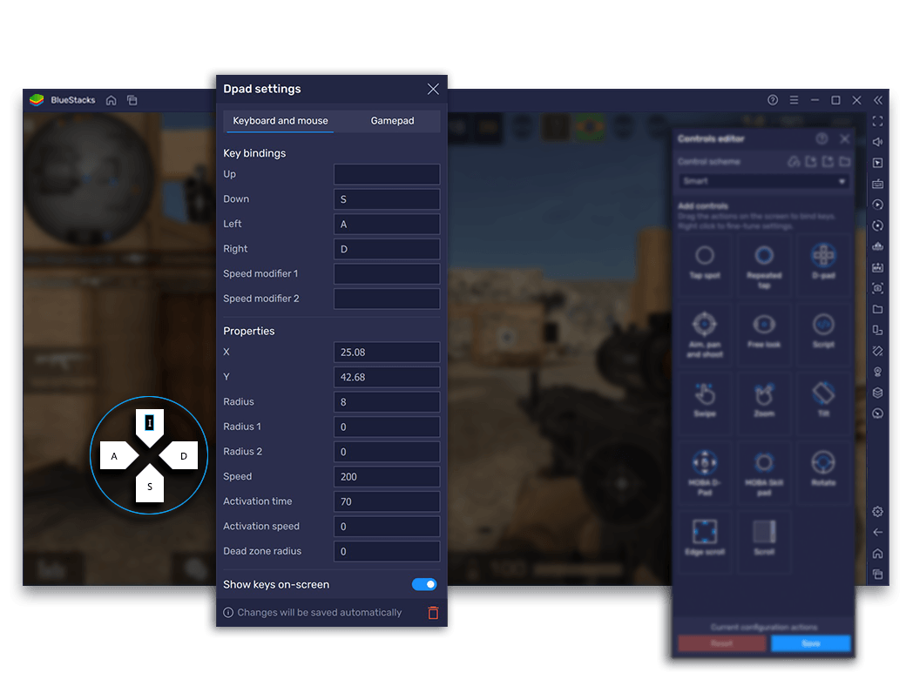The width and height of the screenshot is (906, 679).
Task: Click the X property field
Action: pos(387,353)
